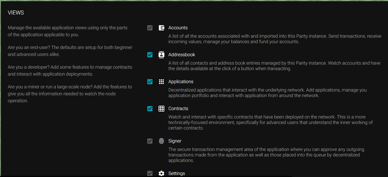
Task: Click the Accounts wallet icon
Action: [x=161, y=28]
